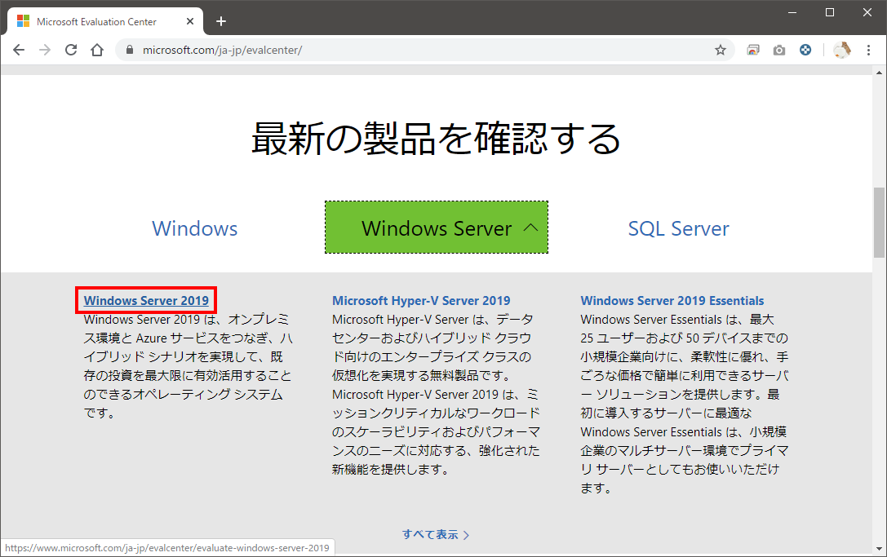Click the browser profile avatar
This screenshot has width=887, height=557.
pos(842,50)
